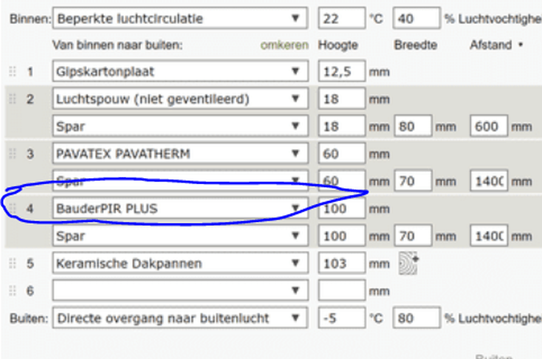This screenshot has height=359, width=542.
Task: Edit layer 4 Spar height field 100
Action: point(341,236)
